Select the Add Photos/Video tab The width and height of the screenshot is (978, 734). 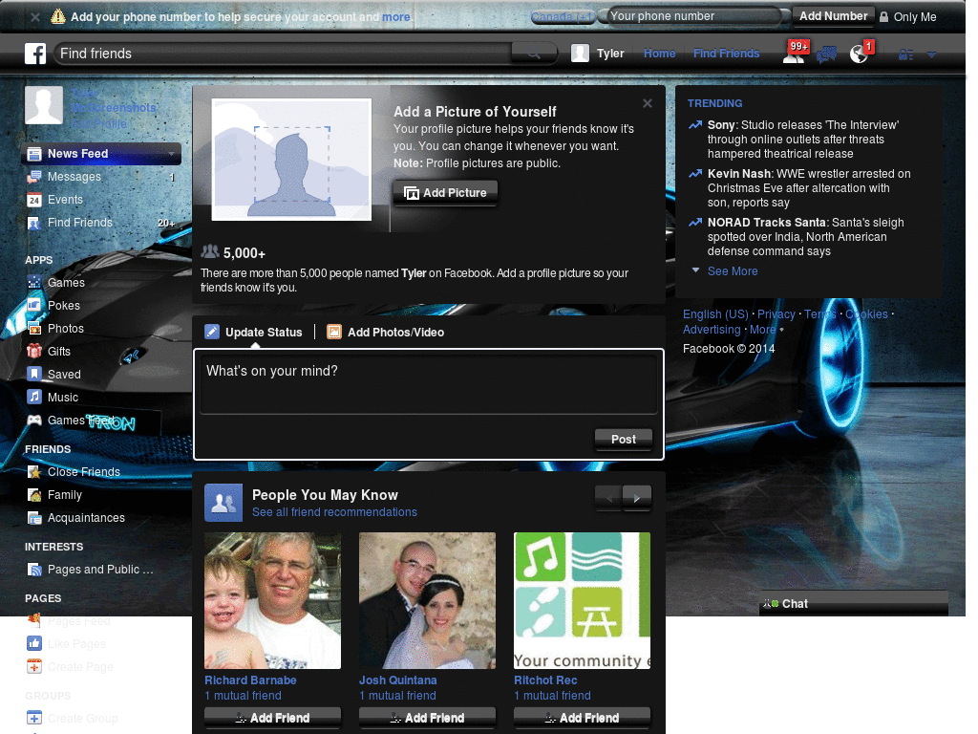[386, 333]
